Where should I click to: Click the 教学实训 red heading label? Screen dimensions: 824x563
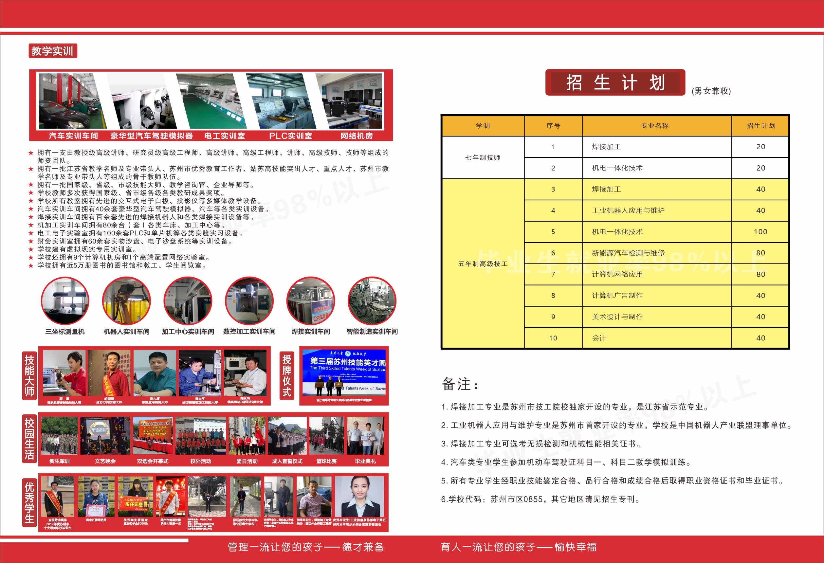click(x=52, y=51)
